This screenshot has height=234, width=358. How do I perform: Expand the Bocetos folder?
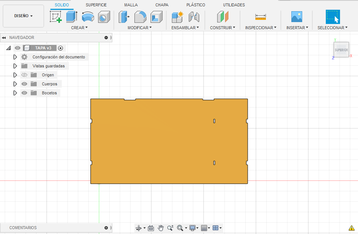click(15, 93)
